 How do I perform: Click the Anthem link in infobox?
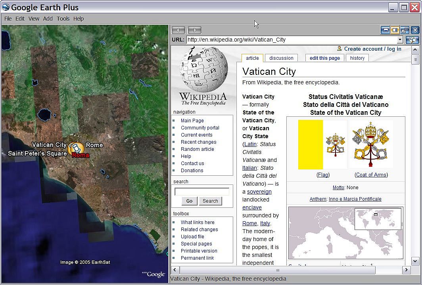click(x=318, y=199)
